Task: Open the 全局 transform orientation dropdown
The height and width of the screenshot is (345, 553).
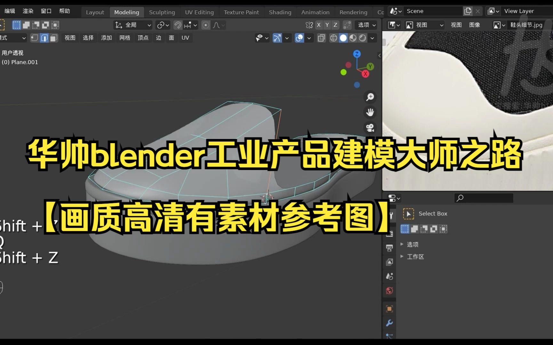Action: (133, 25)
